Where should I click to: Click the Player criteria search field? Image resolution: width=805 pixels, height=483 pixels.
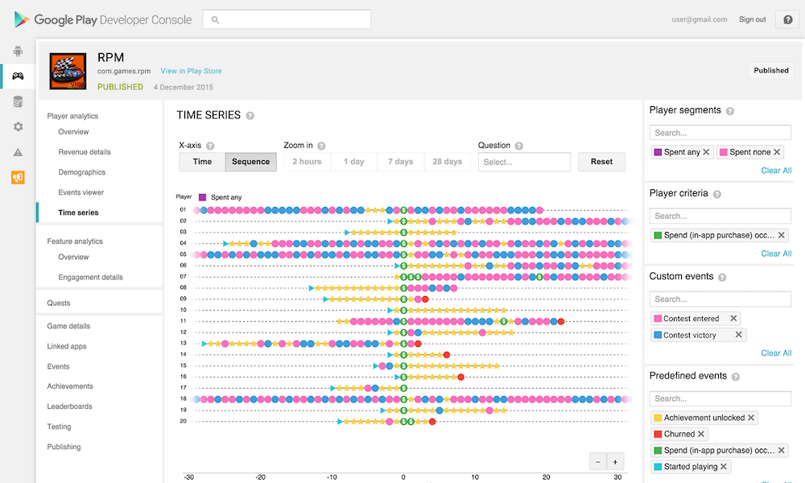720,216
